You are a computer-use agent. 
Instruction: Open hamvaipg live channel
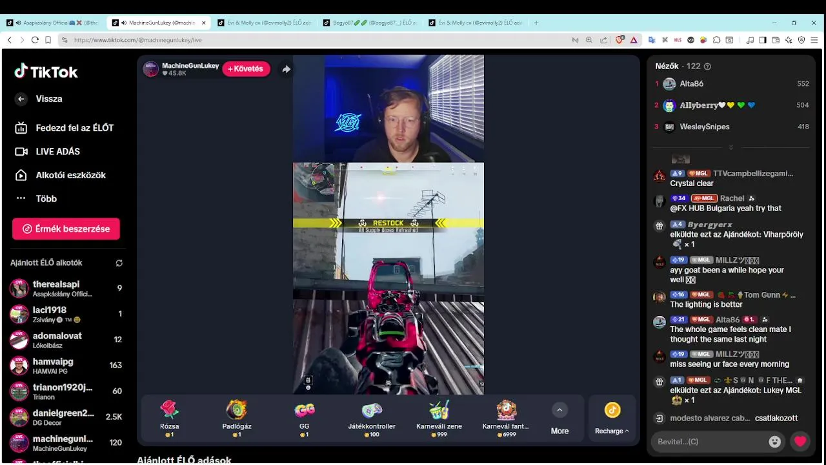(x=66, y=366)
